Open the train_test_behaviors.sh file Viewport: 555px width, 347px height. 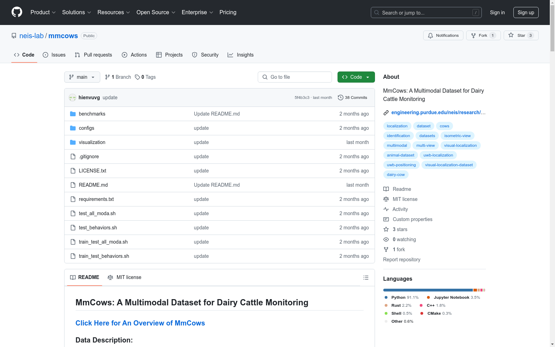104,256
